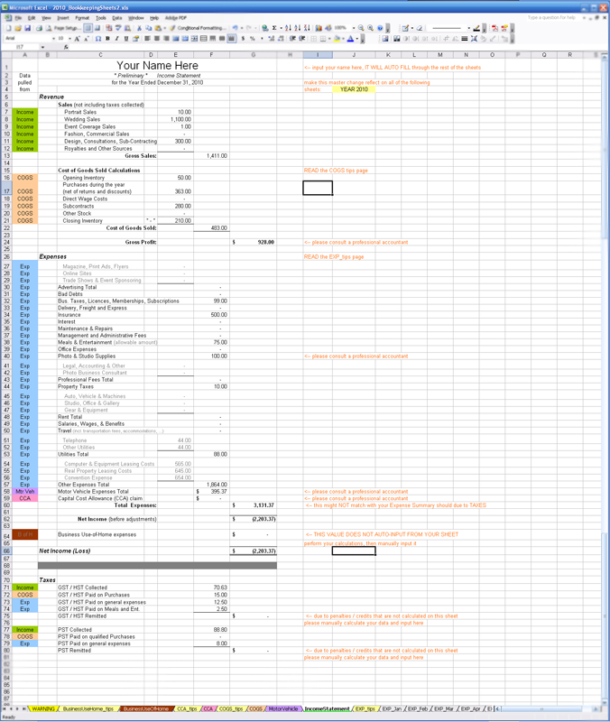Open Print Preview
The height and width of the screenshot is (722, 610).
(49, 28)
